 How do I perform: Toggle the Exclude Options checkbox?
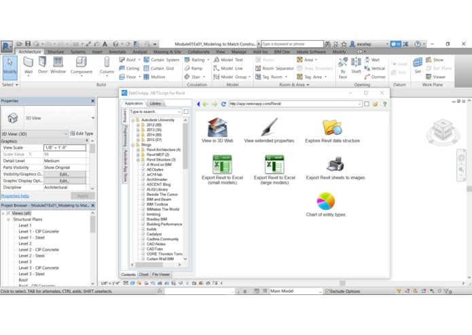[x=327, y=291]
